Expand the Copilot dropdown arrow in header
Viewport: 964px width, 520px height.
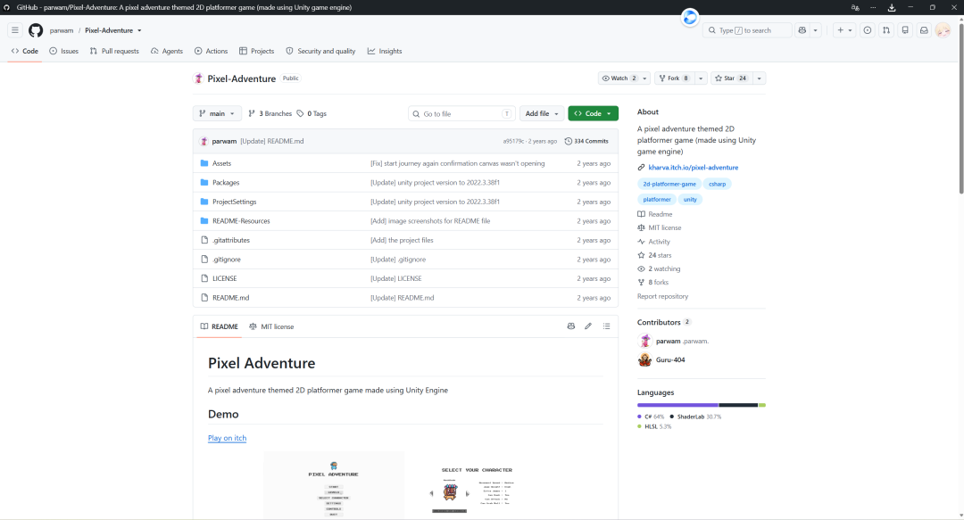[x=816, y=30]
